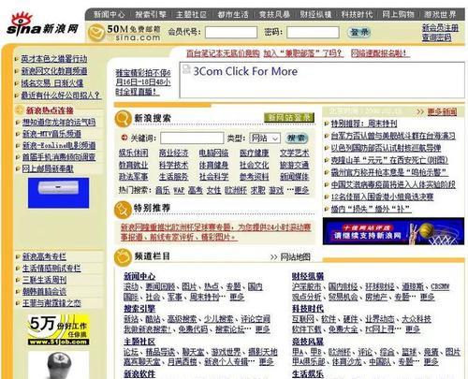Open 财经纵横 in the top navigation bar
The image size is (468, 379).
tap(315, 14)
